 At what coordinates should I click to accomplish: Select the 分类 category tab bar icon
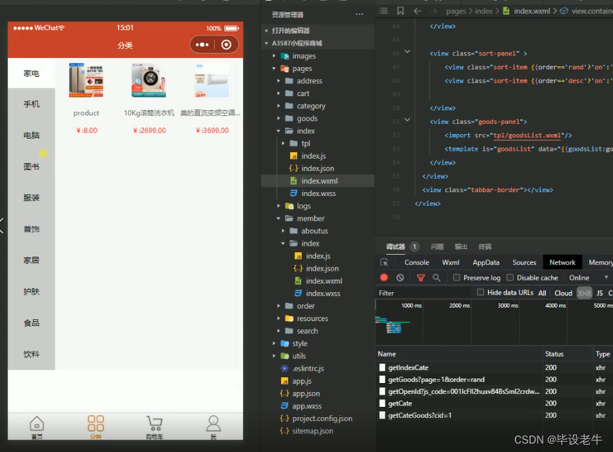(x=96, y=424)
